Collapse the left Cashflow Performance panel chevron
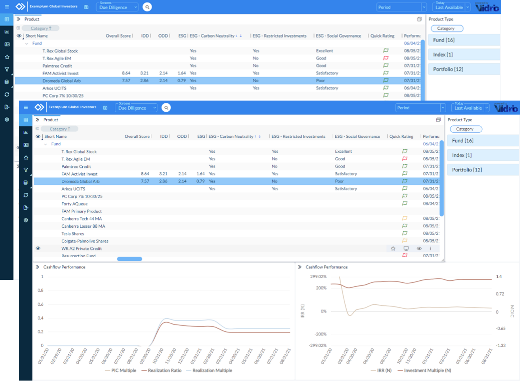 coord(37,267)
